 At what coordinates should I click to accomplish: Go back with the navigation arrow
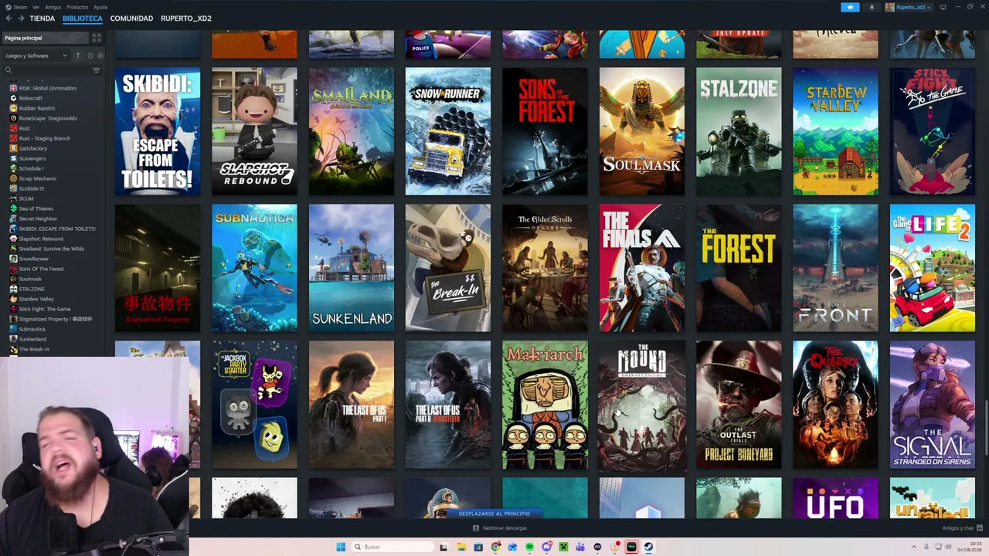[9, 18]
